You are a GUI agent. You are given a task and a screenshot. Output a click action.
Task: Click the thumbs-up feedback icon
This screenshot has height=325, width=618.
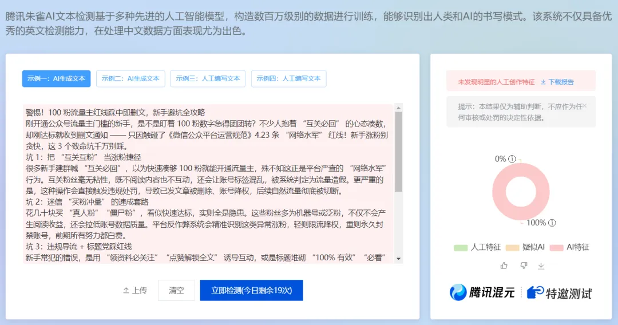pyautogui.click(x=504, y=266)
